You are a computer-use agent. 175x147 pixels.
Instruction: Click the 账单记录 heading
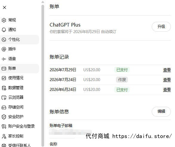click(x=59, y=57)
